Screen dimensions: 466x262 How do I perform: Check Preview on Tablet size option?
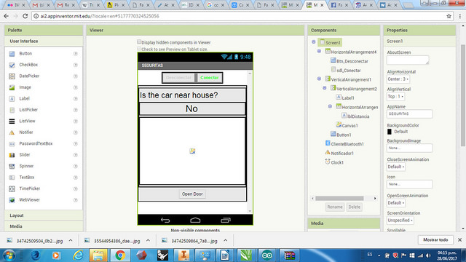[x=139, y=49]
